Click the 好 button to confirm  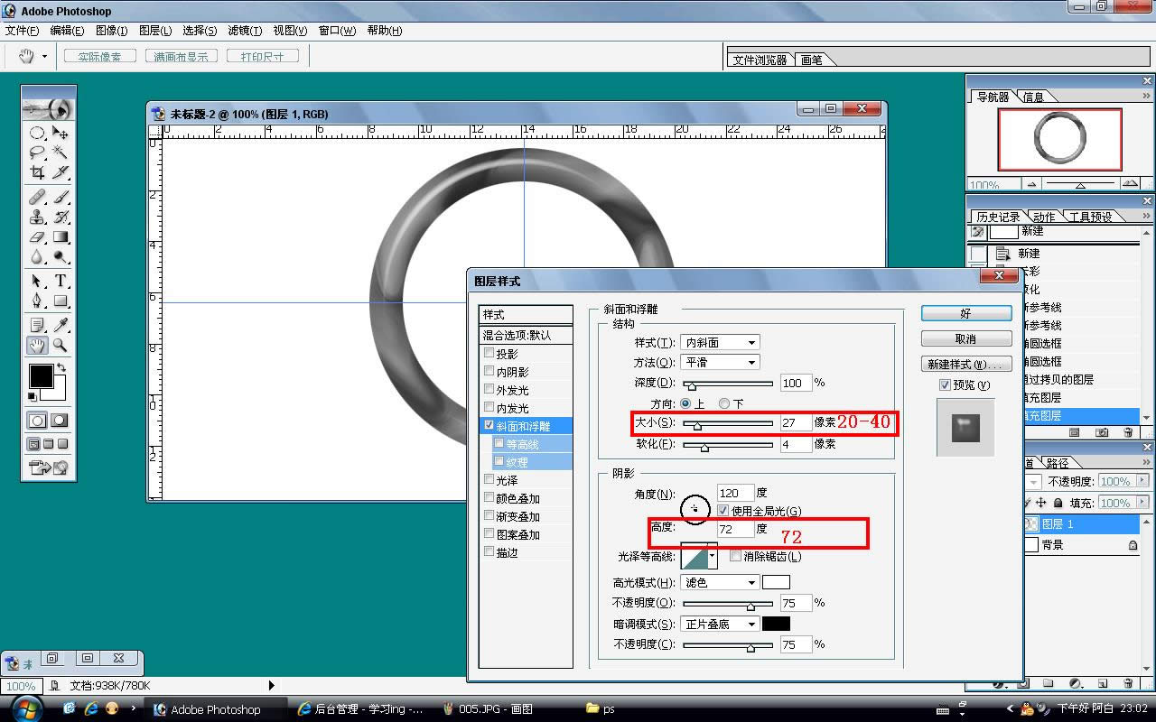(x=965, y=313)
